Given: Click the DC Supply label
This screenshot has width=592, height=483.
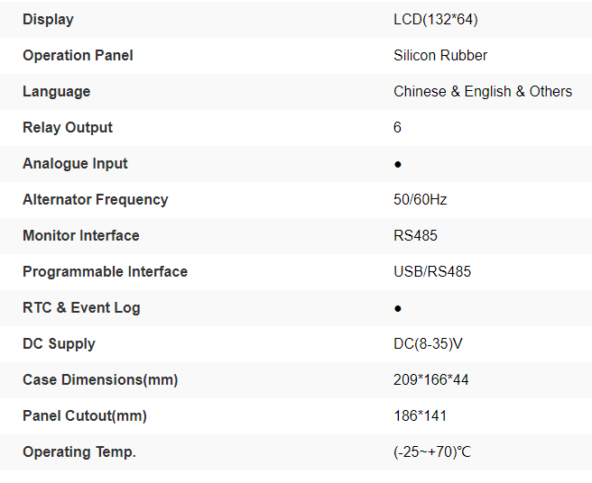Looking at the screenshot, I should (x=59, y=343).
